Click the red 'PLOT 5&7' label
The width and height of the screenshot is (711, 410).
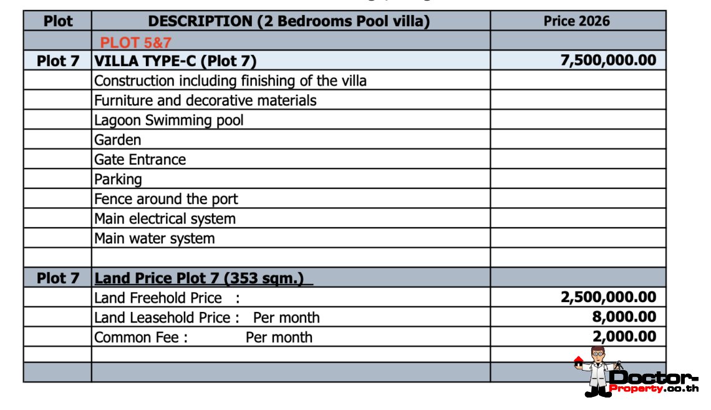coord(136,42)
